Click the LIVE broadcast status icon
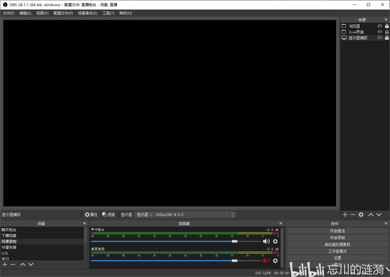The height and width of the screenshot is (277, 390). [258, 273]
